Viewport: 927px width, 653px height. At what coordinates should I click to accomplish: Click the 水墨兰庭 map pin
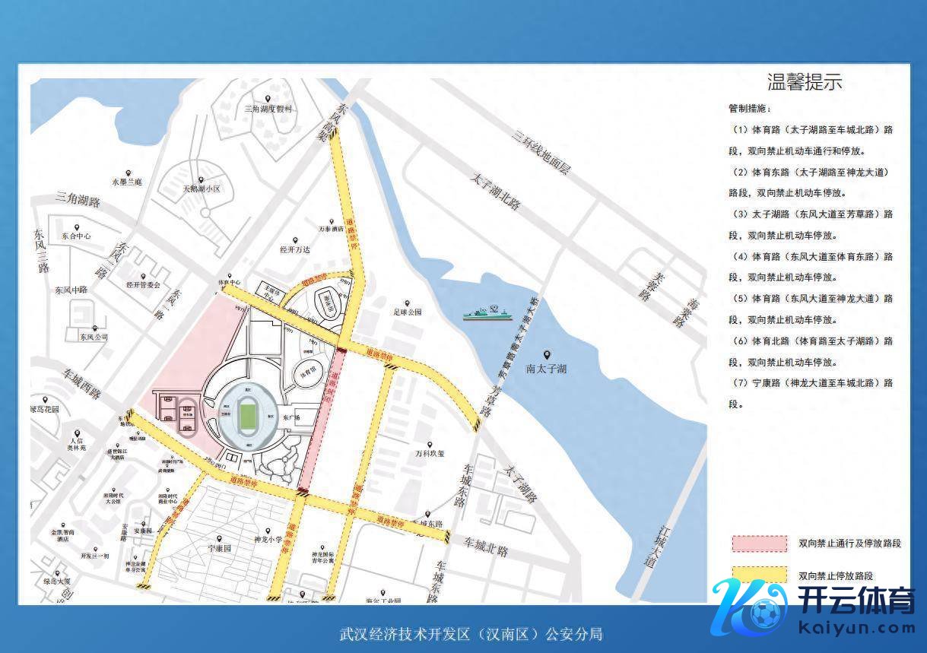[127, 172]
